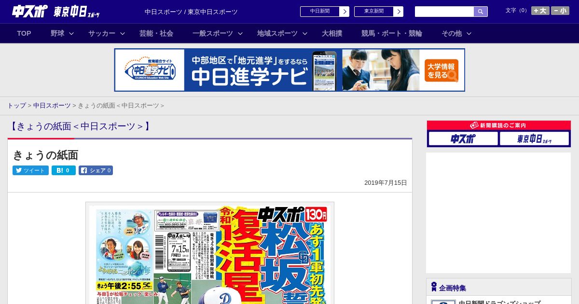The width and height of the screenshot is (579, 304).
Task: Open today's newspaper front page image
Action: coord(210,253)
